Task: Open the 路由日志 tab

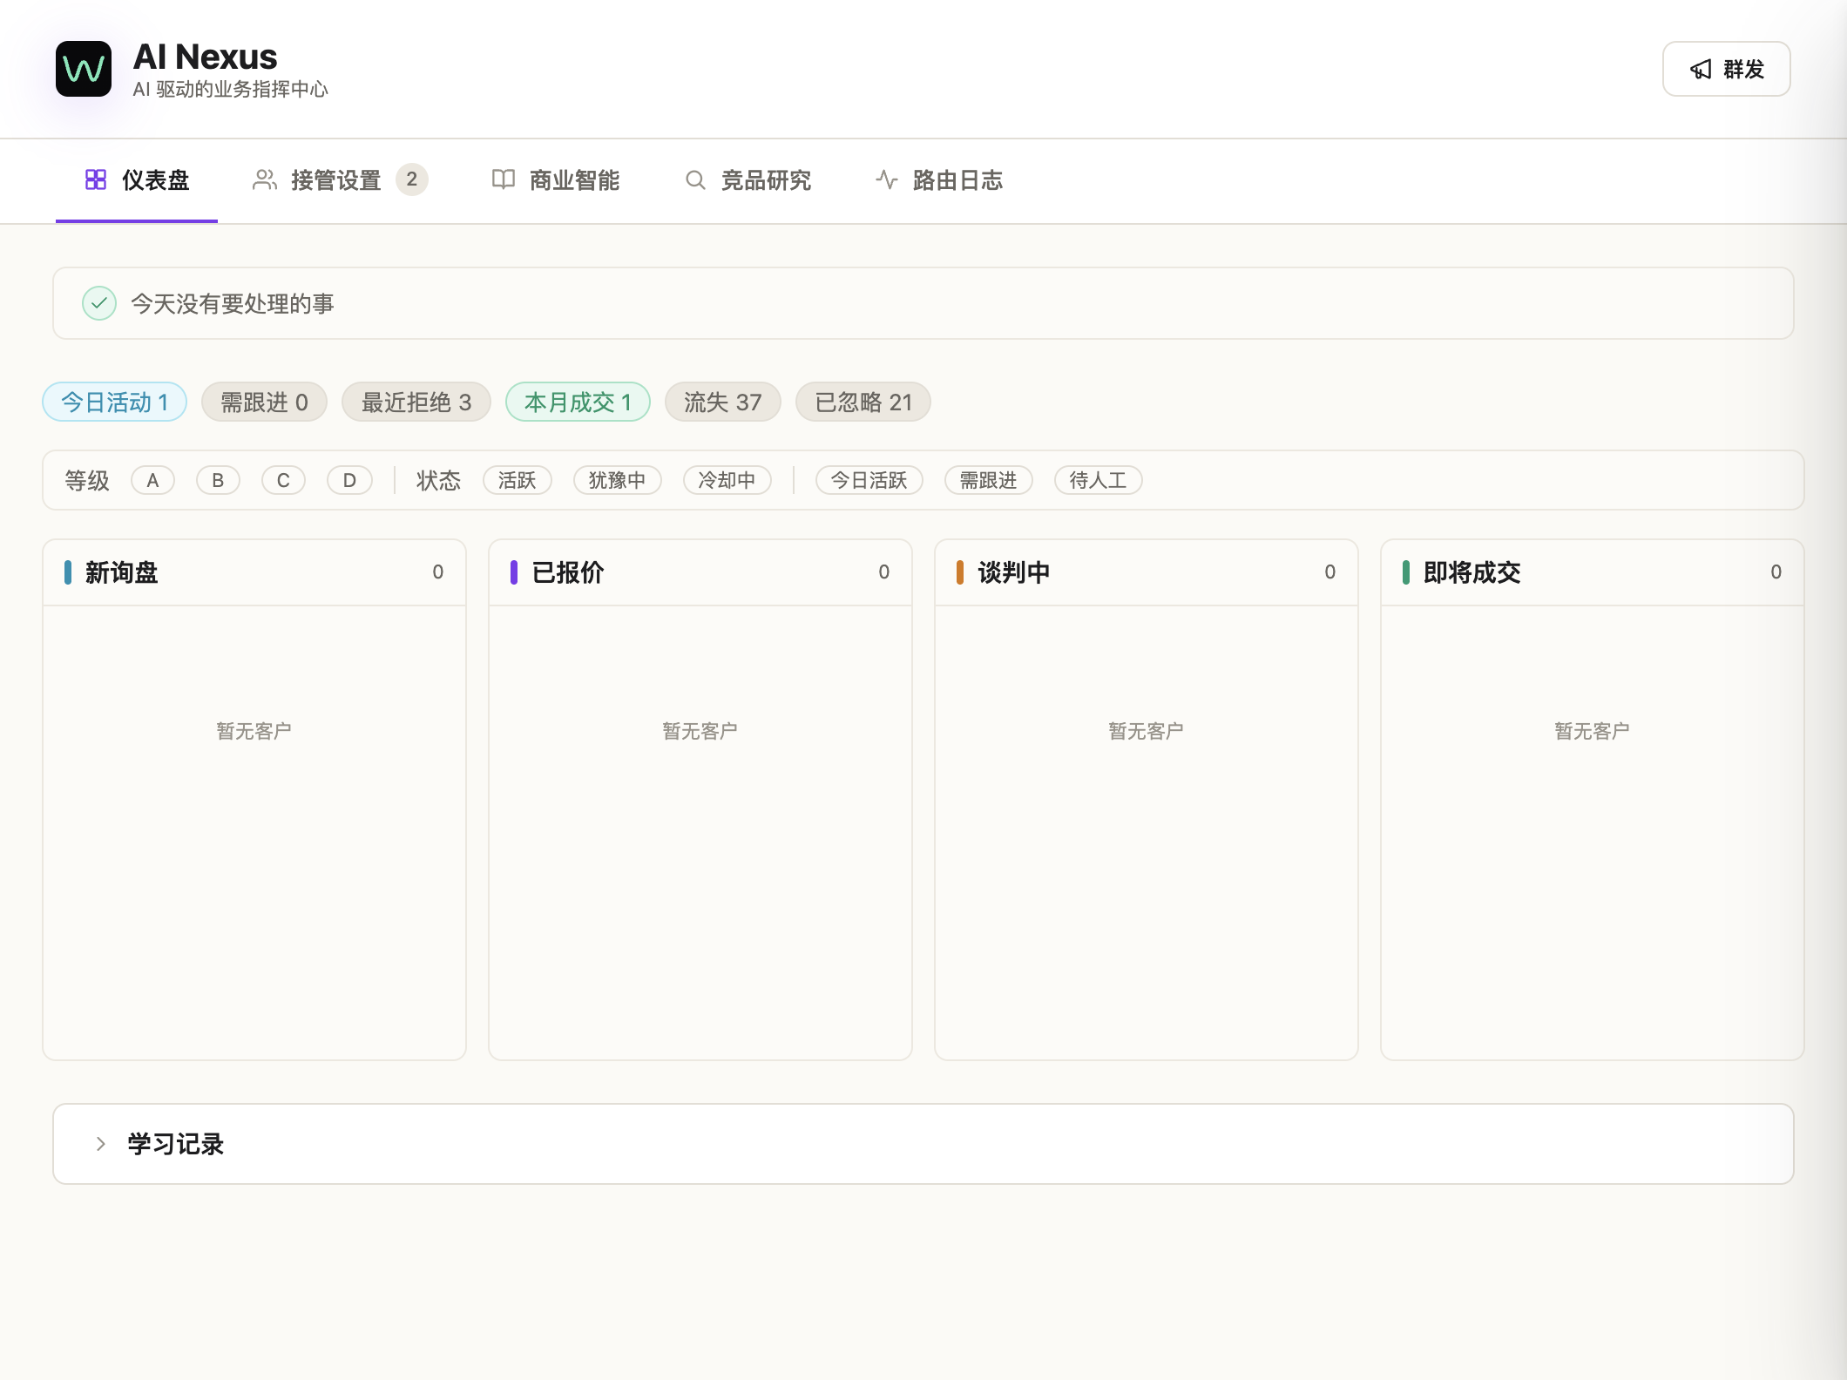Action: [x=939, y=180]
